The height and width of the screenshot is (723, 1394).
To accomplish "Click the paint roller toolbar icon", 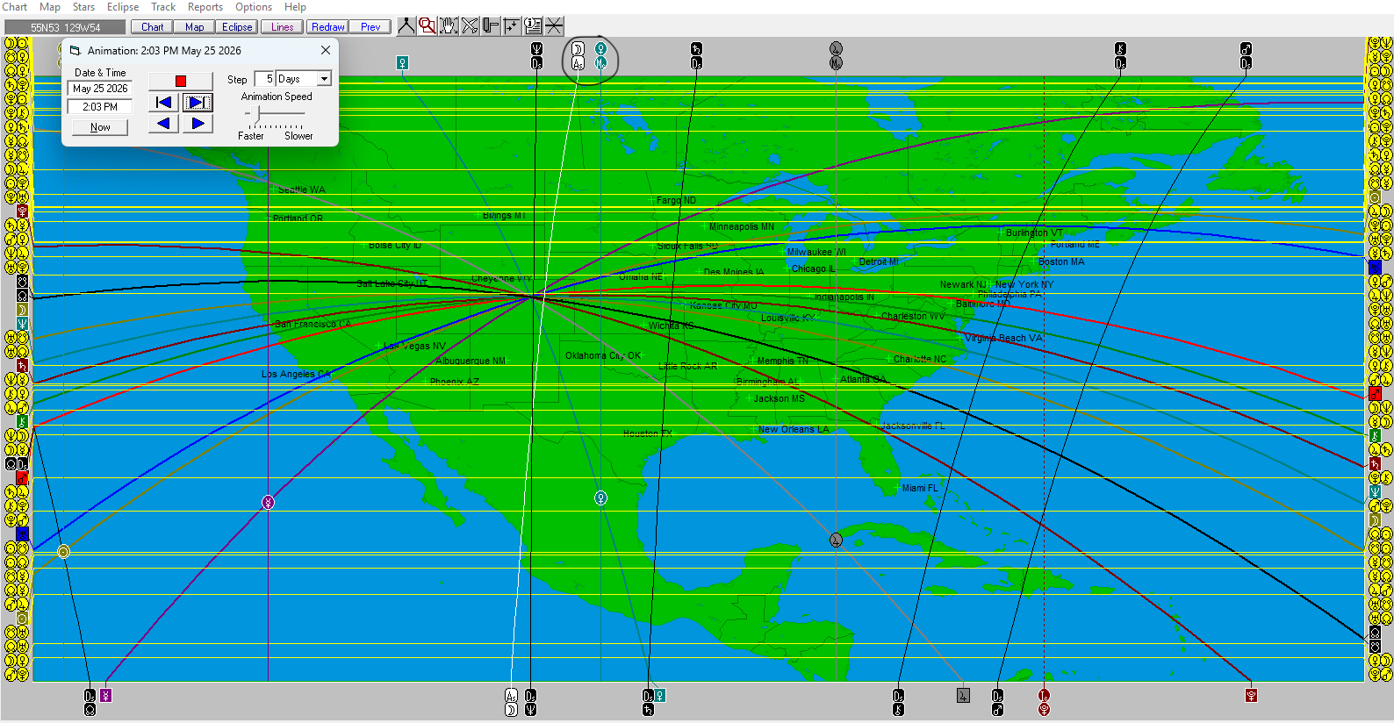I will (491, 26).
